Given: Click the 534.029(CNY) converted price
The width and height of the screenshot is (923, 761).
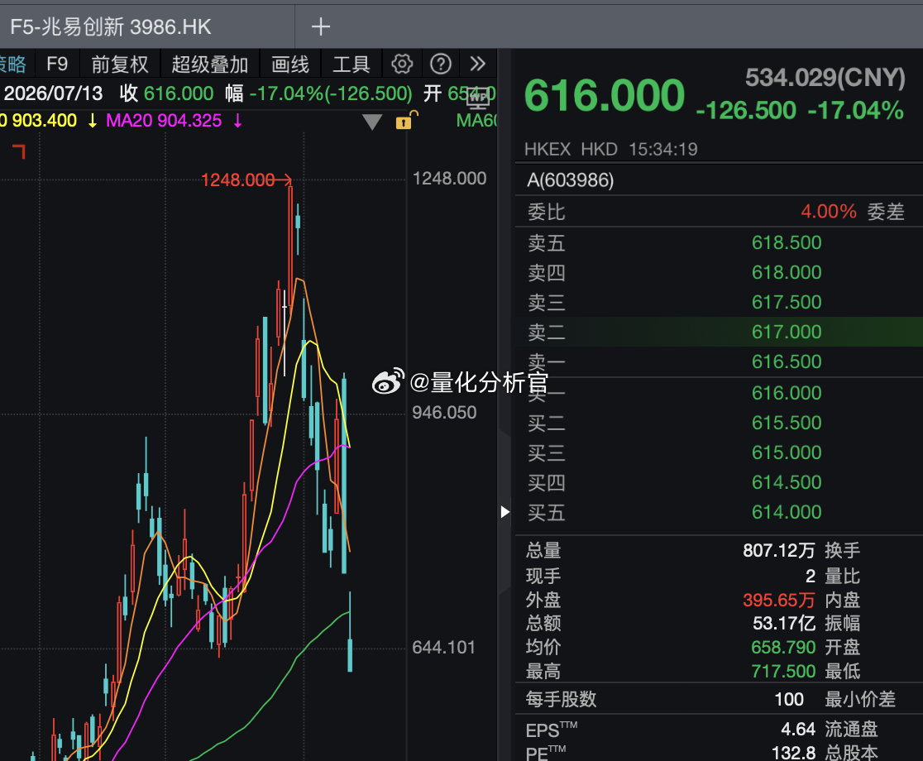Looking at the screenshot, I should point(825,77).
